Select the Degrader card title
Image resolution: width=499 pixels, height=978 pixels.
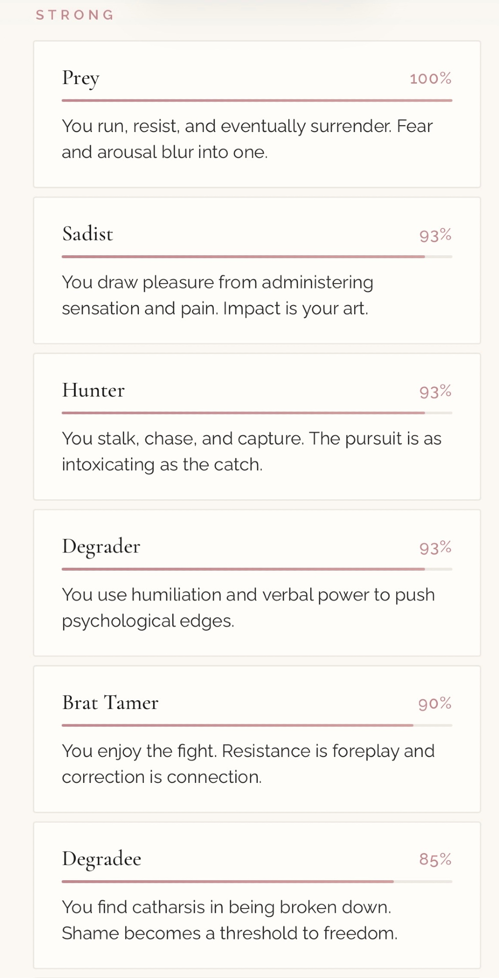click(x=101, y=547)
